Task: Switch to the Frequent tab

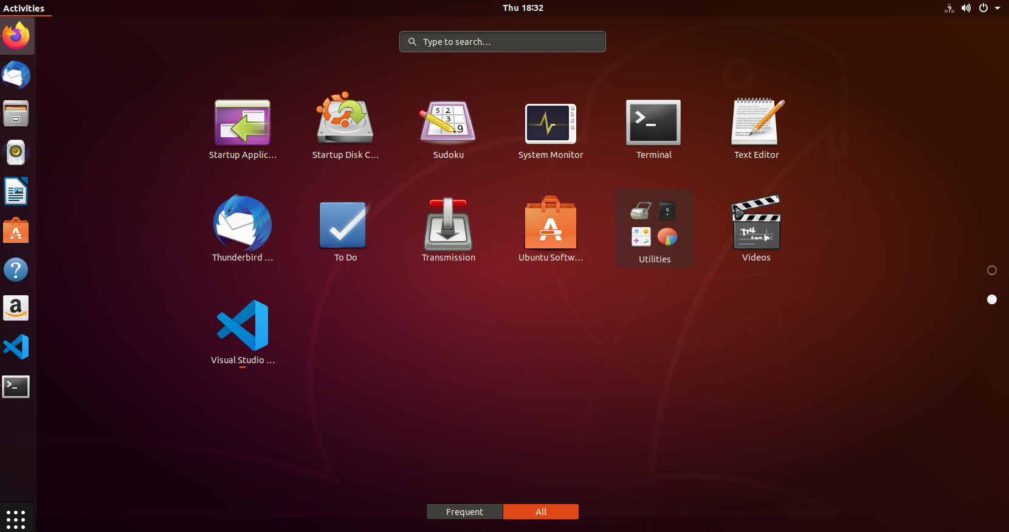Action: (x=464, y=512)
